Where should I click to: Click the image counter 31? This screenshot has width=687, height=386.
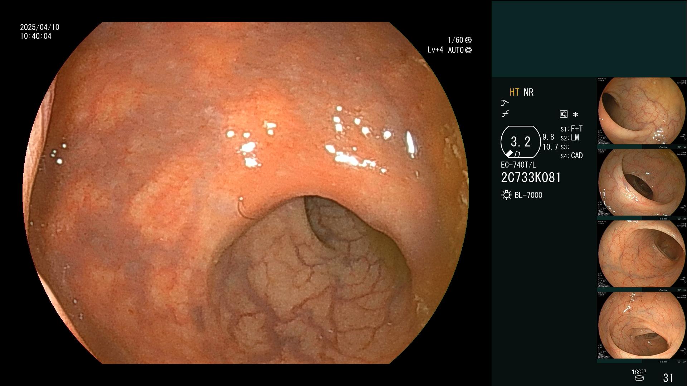point(668,378)
